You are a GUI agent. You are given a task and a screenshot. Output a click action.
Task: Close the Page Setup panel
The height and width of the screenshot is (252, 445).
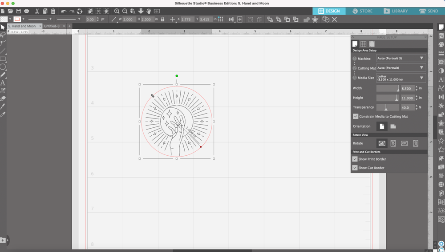(425, 37)
